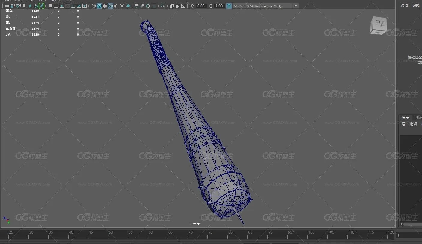This screenshot has height=244, width=422.
Task: Switch to Wireframe display icon
Action: coord(94,6)
